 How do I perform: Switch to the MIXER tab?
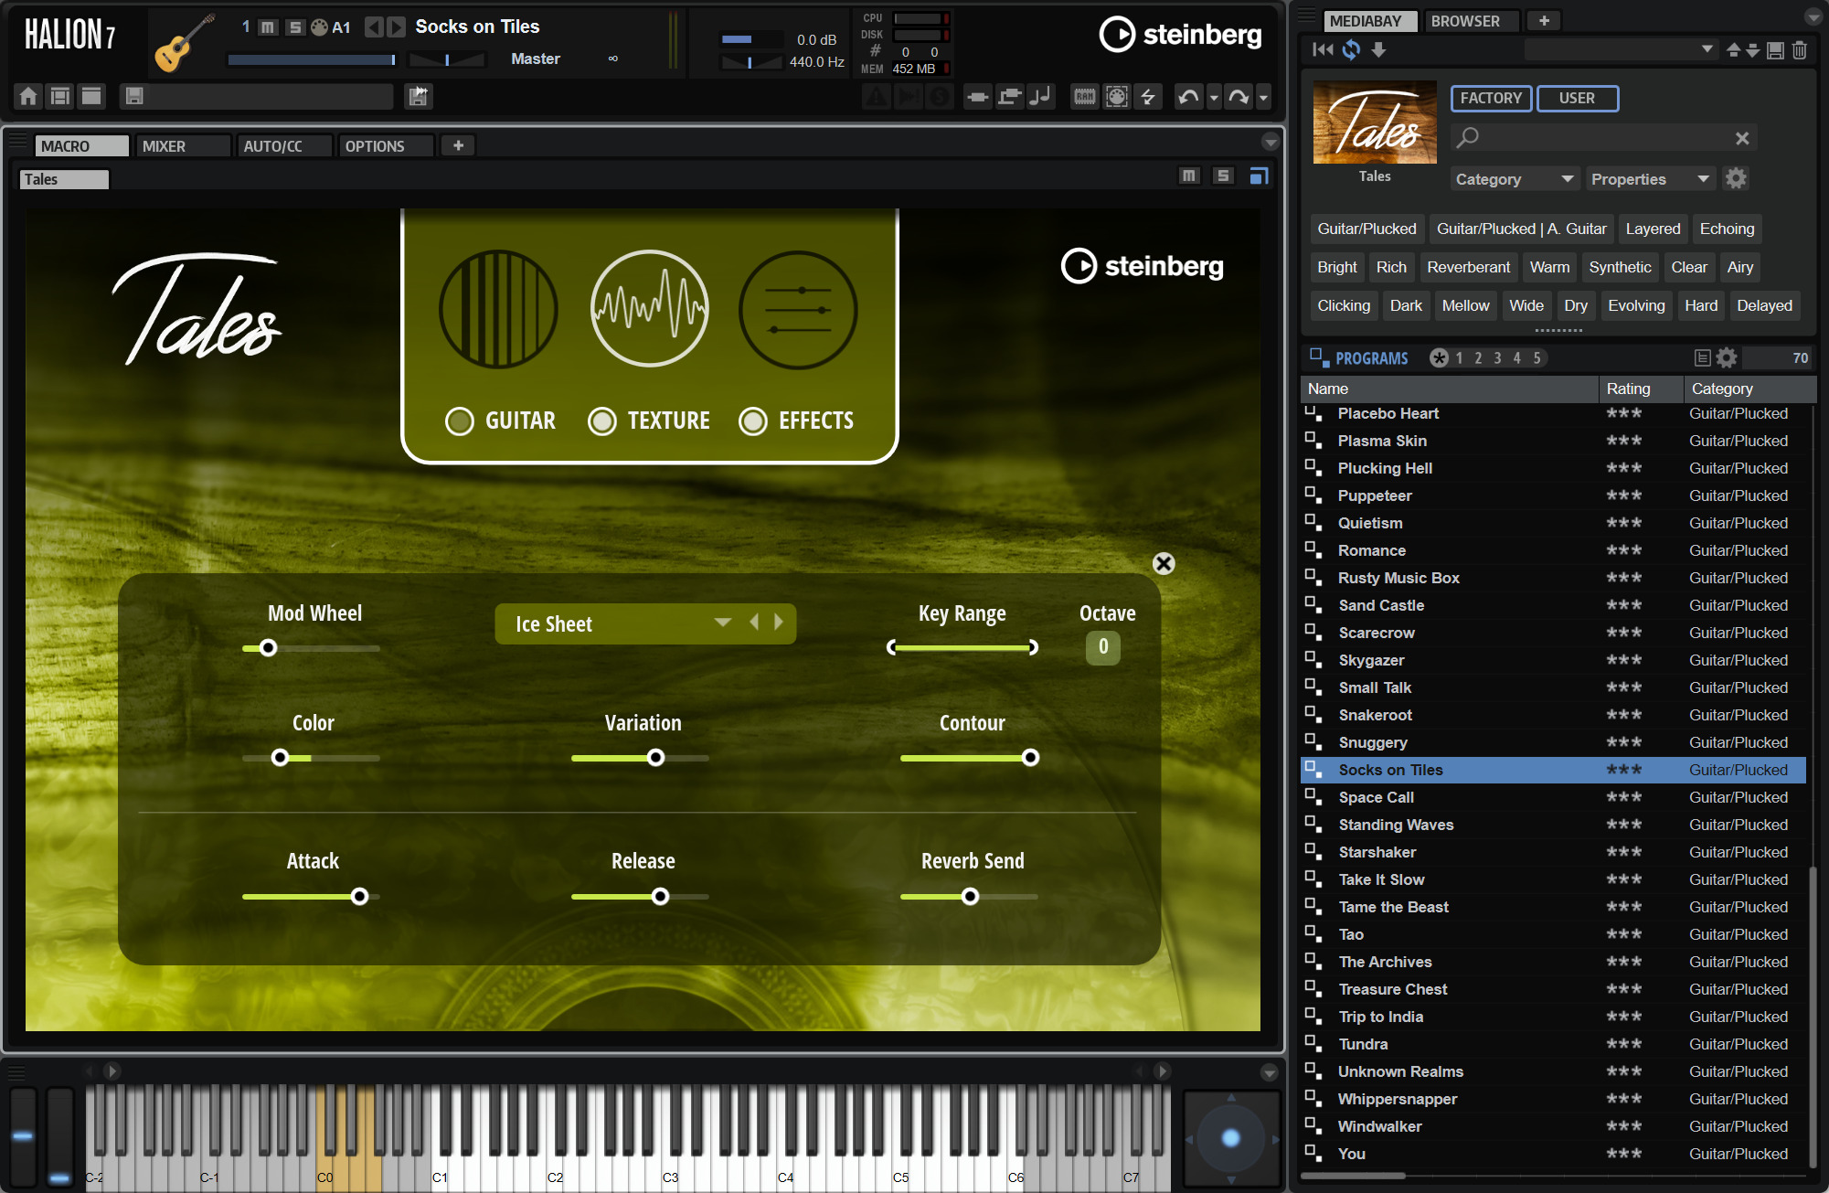coord(183,146)
